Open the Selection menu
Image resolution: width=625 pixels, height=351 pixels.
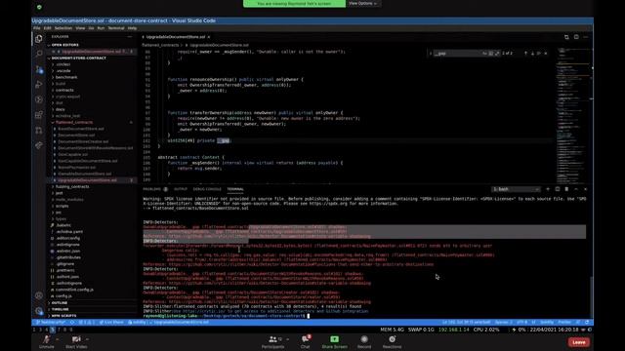(x=63, y=28)
